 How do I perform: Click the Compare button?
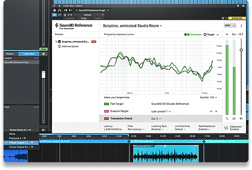coord(70,18)
